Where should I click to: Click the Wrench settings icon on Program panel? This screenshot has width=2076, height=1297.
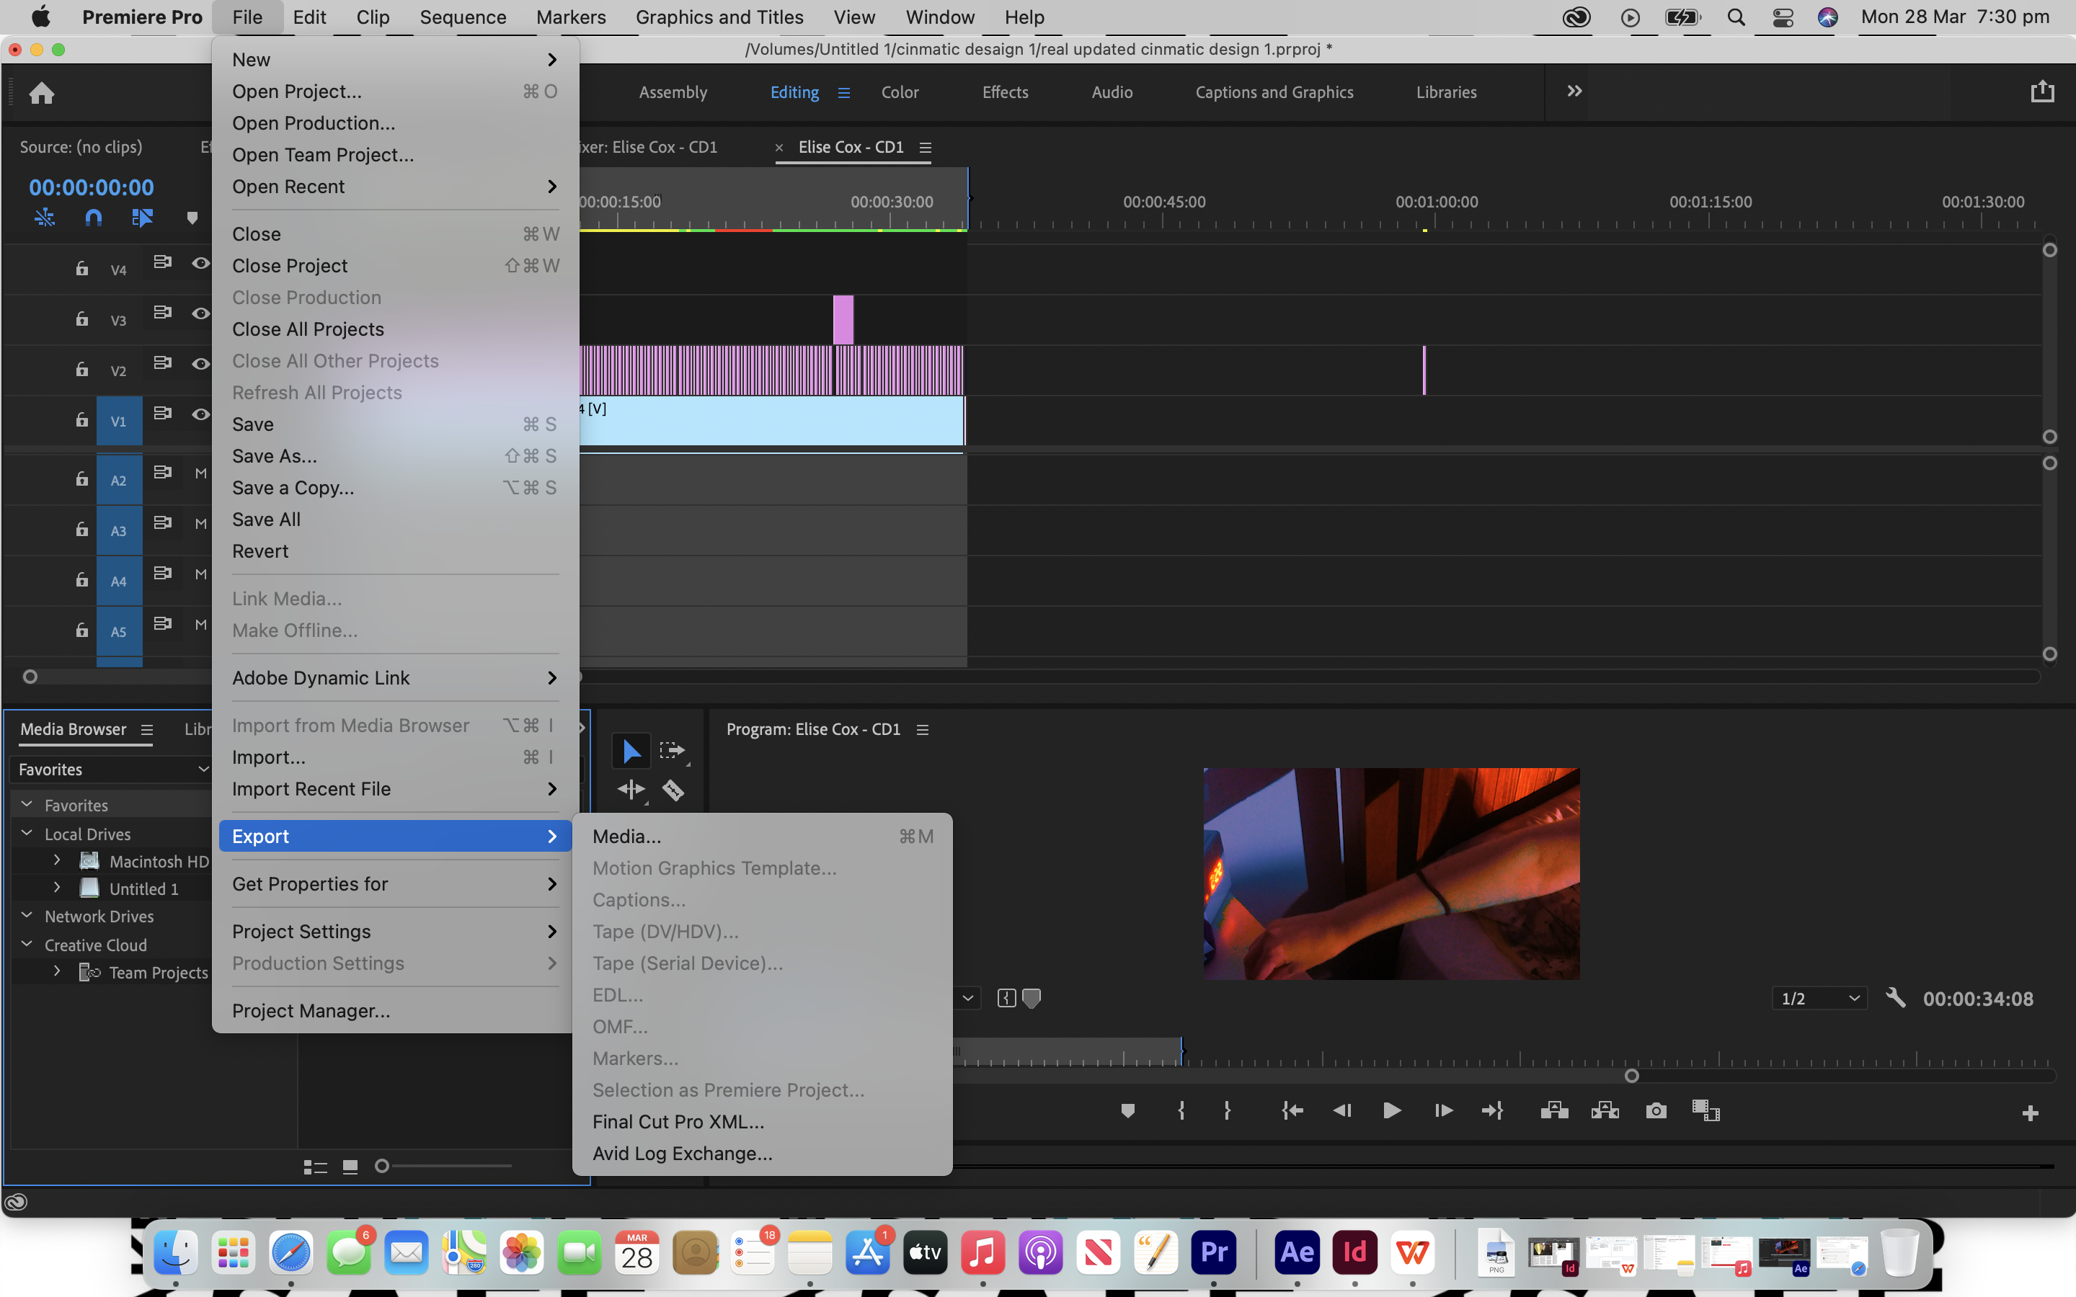(x=1897, y=998)
